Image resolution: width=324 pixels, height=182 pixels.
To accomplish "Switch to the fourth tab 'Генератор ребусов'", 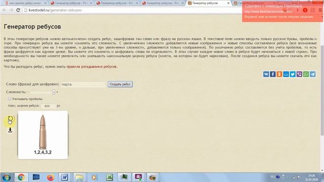I will click(163, 3).
